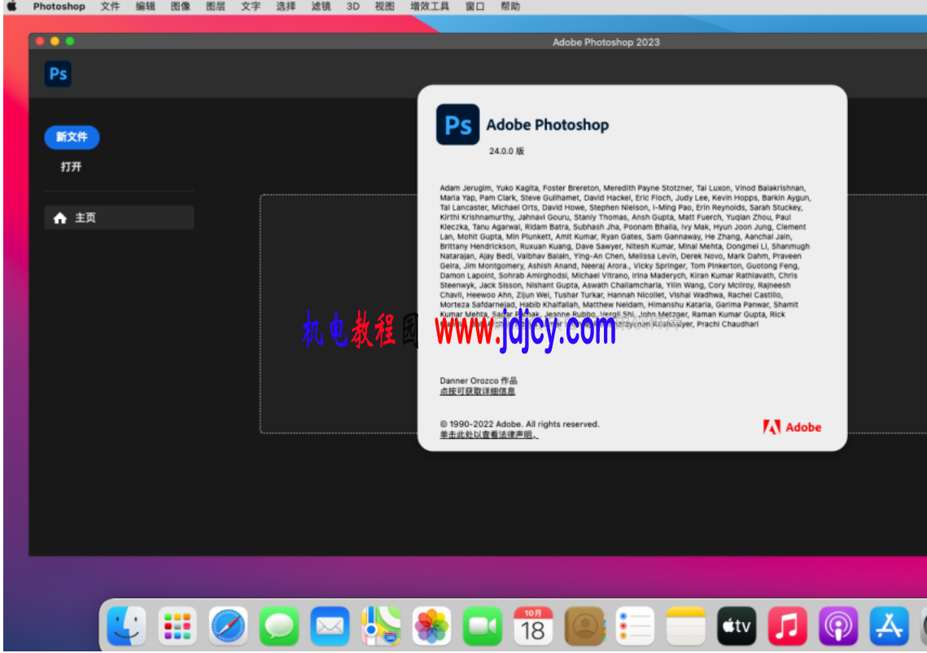Open Finder from the Dock
The width and height of the screenshot is (927, 653).
coord(126,626)
